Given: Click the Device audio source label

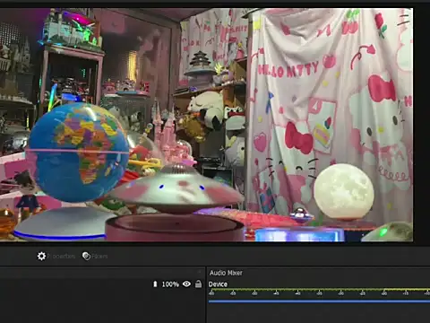Looking at the screenshot, I should click(218, 284).
